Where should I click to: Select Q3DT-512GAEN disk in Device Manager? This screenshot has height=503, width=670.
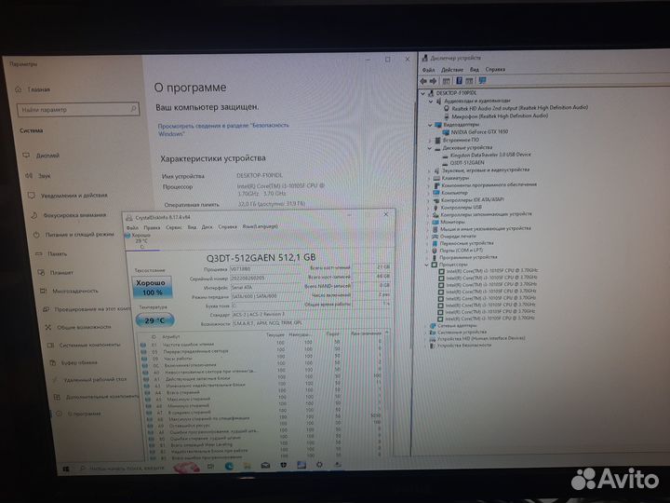tap(467, 162)
